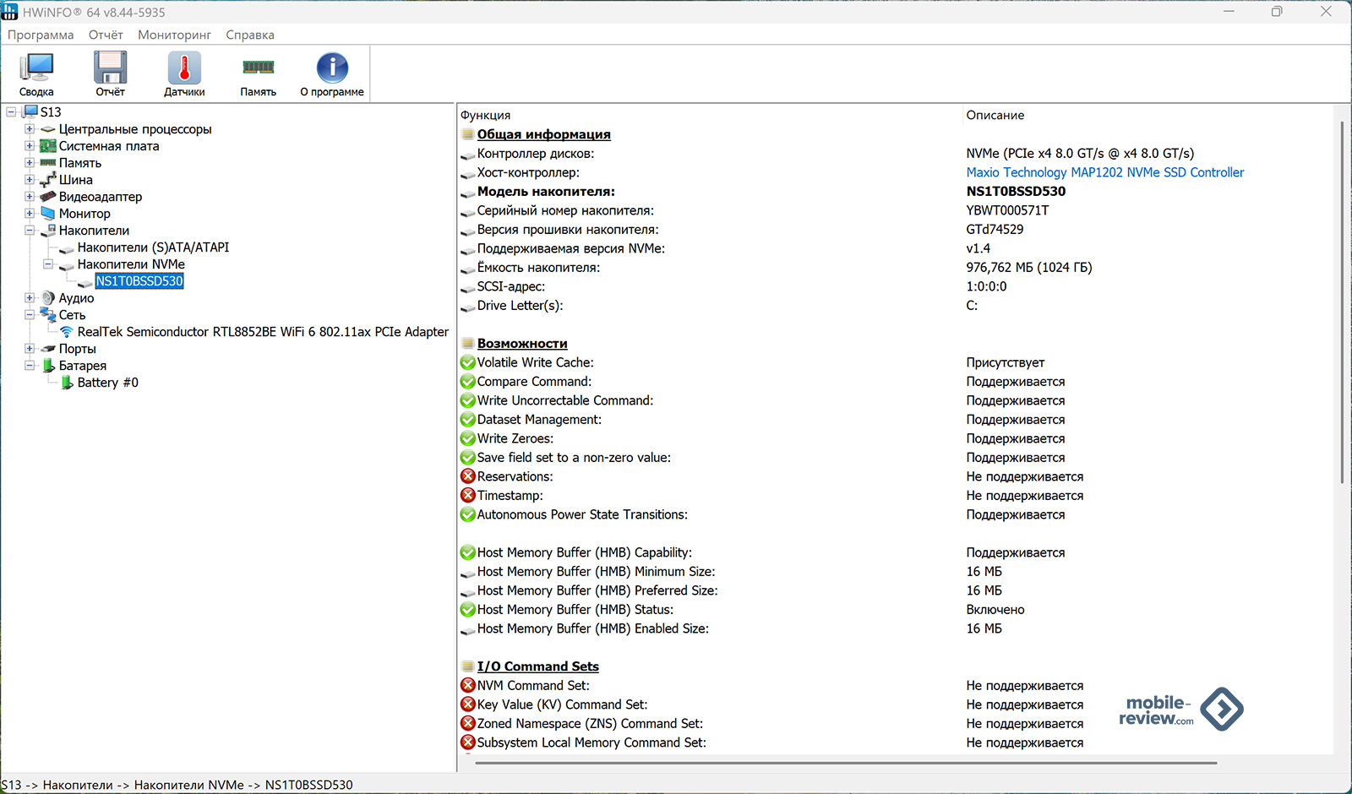Collapse the Батарея tree node

pos(30,366)
